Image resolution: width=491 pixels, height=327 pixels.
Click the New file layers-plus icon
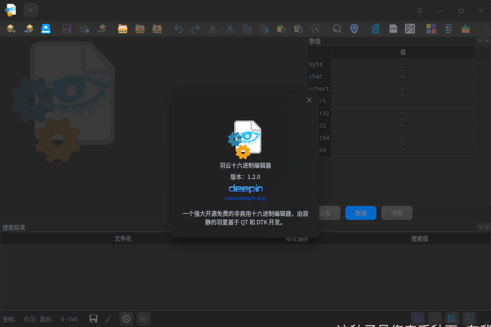pyautogui.click(x=11, y=29)
